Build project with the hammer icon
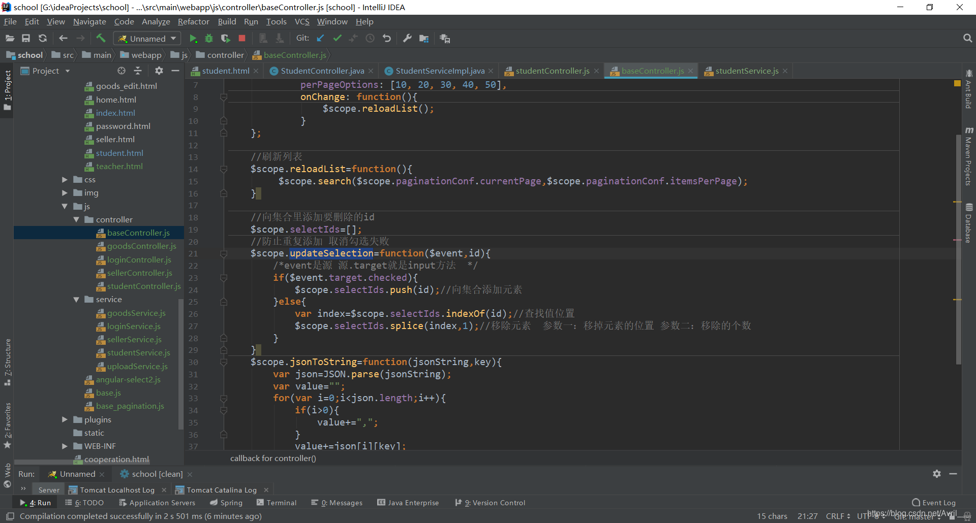The height and width of the screenshot is (523, 976). click(x=101, y=38)
